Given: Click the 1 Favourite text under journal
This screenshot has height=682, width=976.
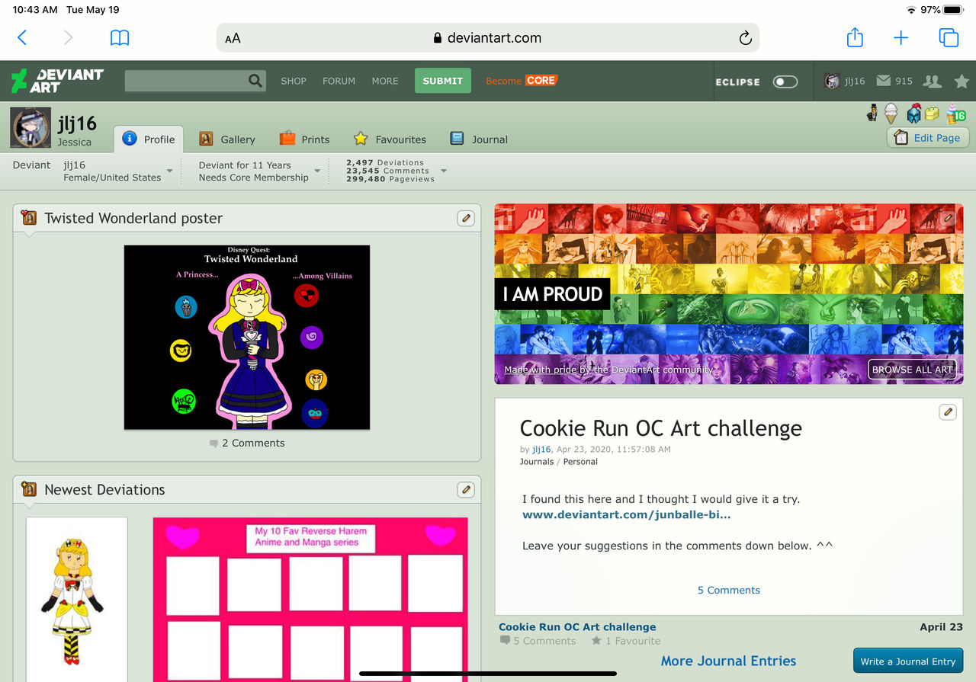Looking at the screenshot, I should [626, 641].
